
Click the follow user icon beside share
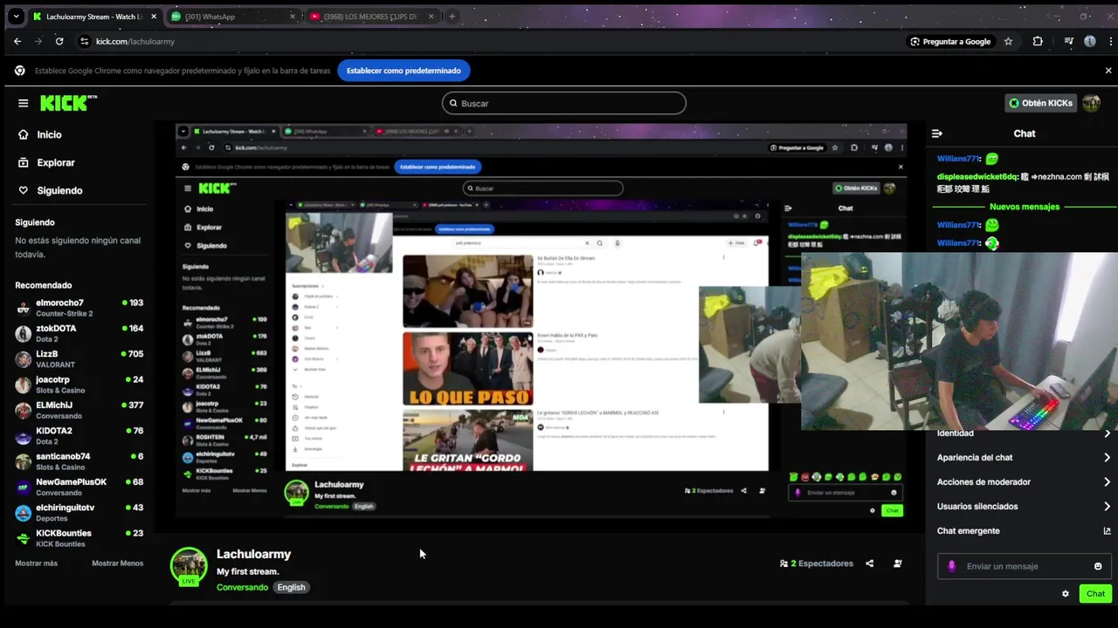897,563
